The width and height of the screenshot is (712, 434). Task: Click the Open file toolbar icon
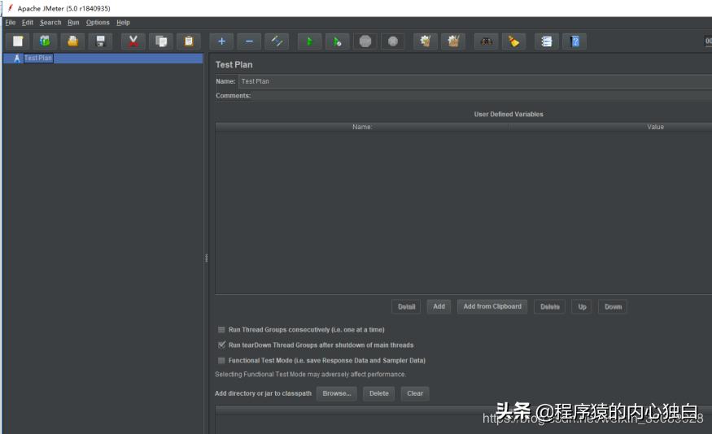point(72,41)
